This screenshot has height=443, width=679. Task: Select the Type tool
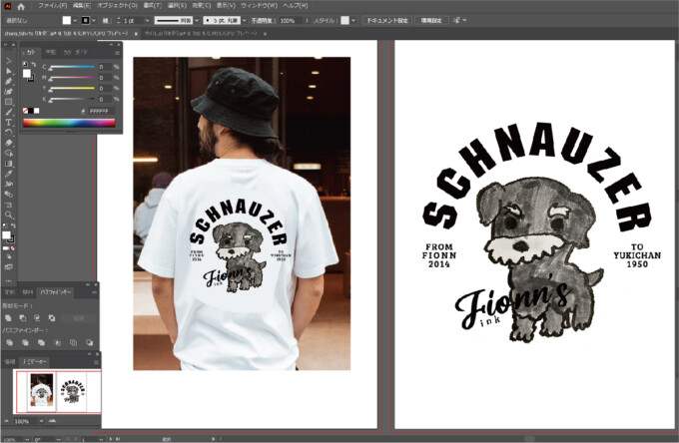pyautogui.click(x=8, y=122)
